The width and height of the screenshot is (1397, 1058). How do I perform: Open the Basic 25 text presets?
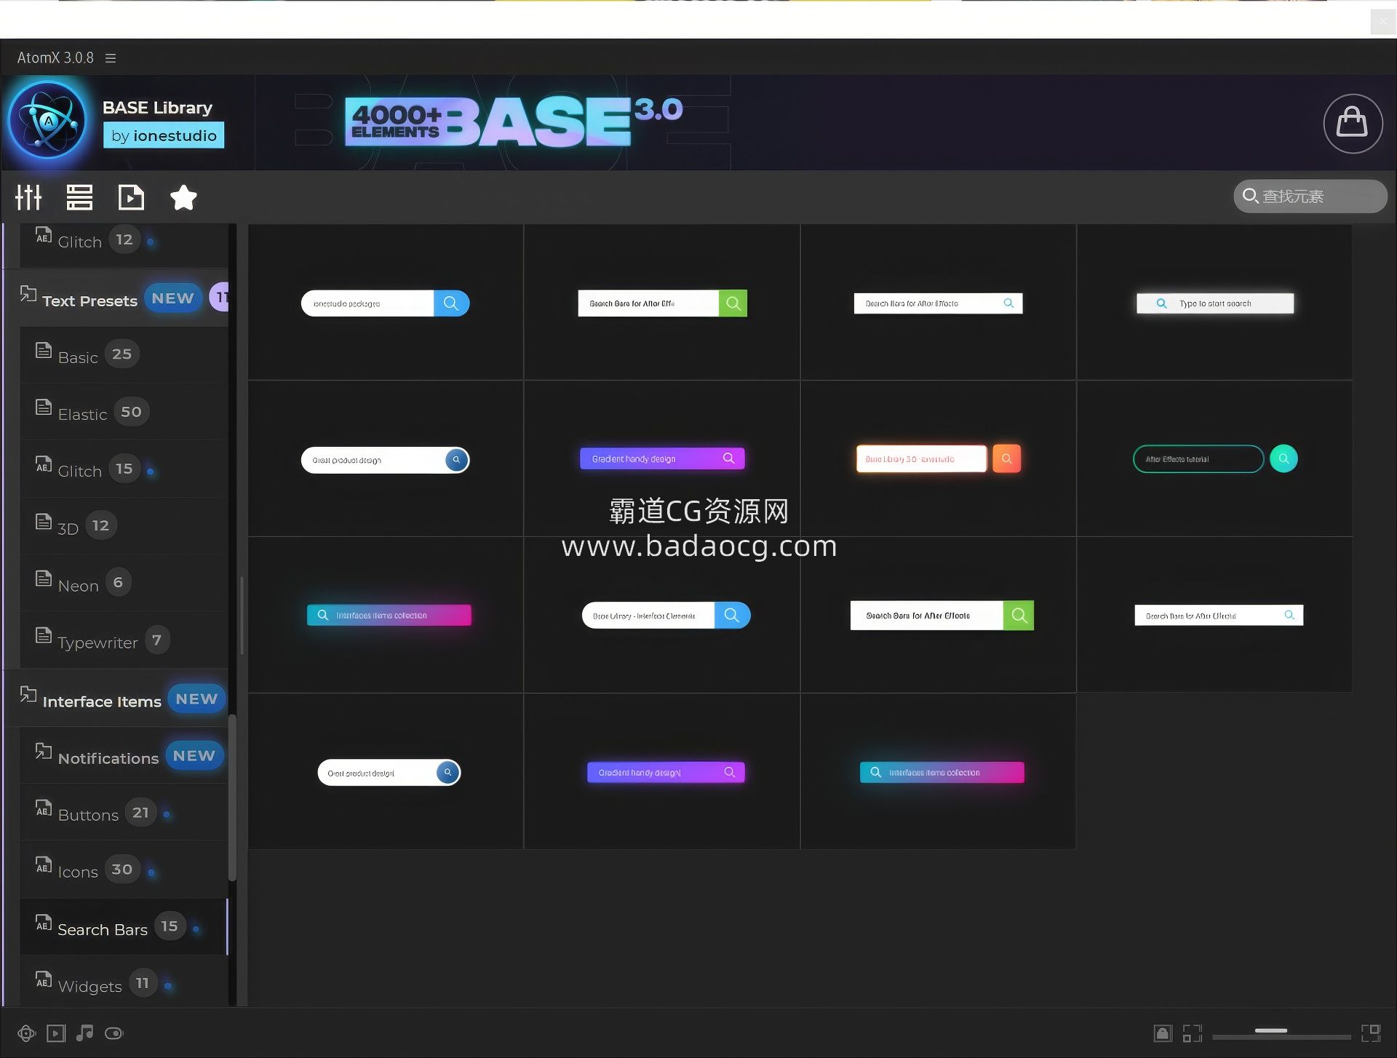click(124, 356)
